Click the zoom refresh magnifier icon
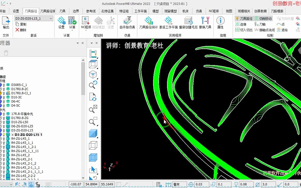 [93, 85]
